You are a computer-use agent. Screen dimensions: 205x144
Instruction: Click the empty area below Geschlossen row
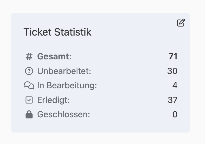pos(100,126)
